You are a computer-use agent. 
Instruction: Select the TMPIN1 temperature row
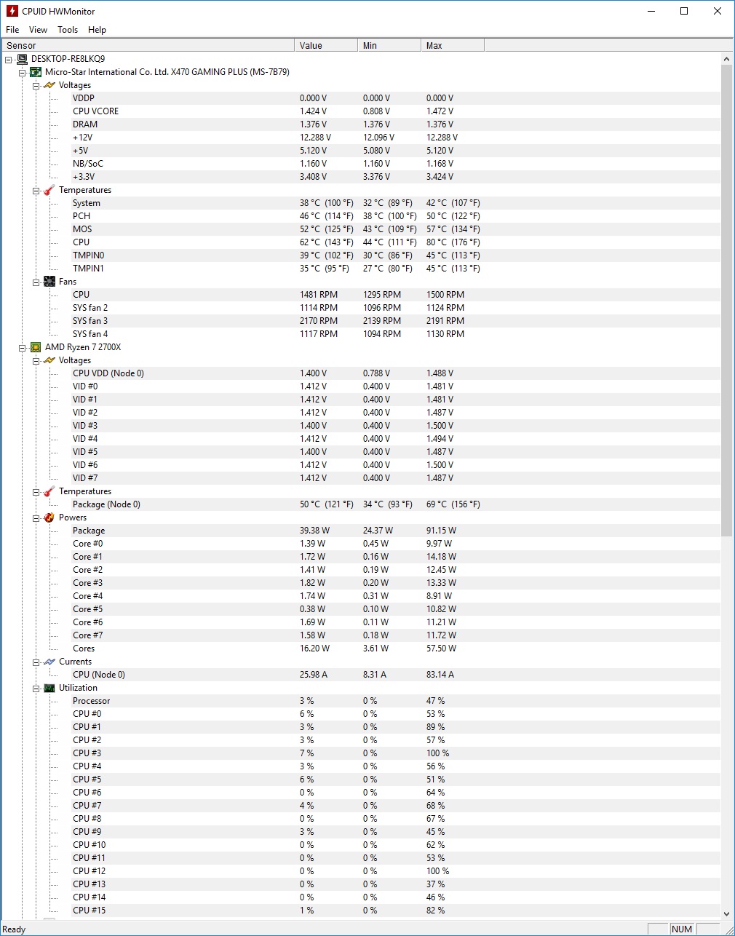(361, 269)
